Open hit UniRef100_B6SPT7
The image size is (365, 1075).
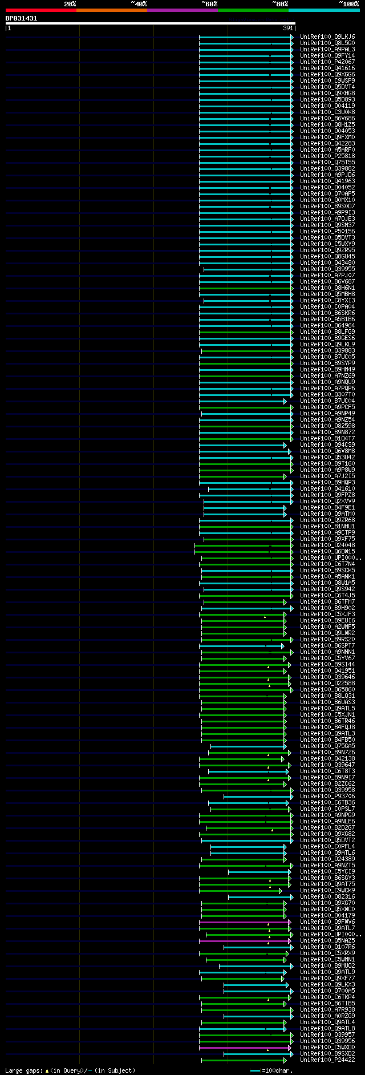pyautogui.click(x=327, y=645)
